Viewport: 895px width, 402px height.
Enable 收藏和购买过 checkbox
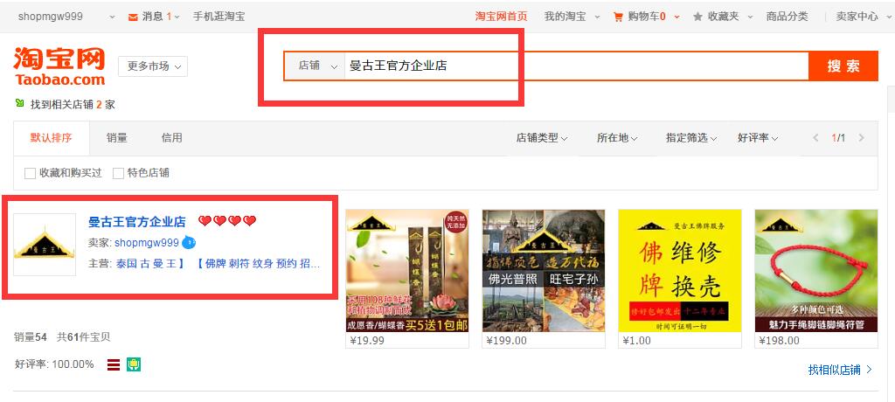coord(31,174)
